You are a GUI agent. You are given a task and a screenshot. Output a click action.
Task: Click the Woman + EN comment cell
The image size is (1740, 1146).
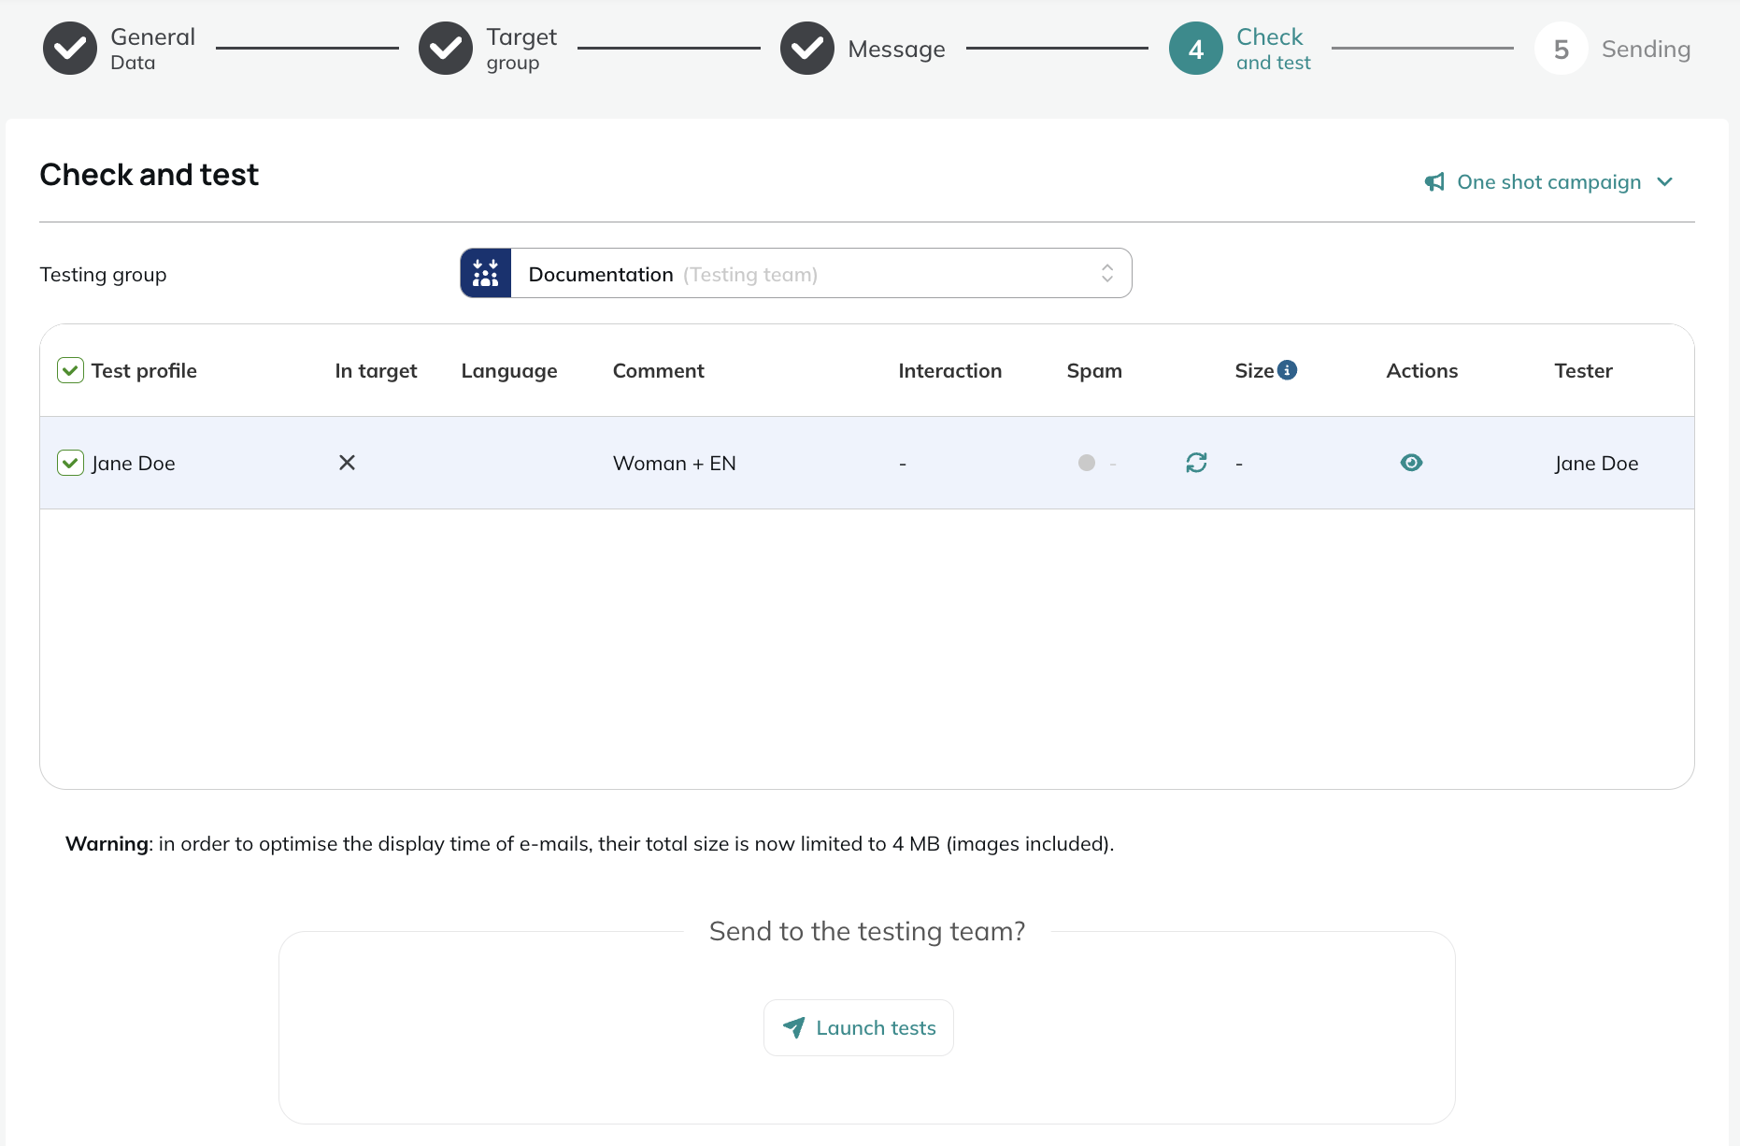(674, 464)
